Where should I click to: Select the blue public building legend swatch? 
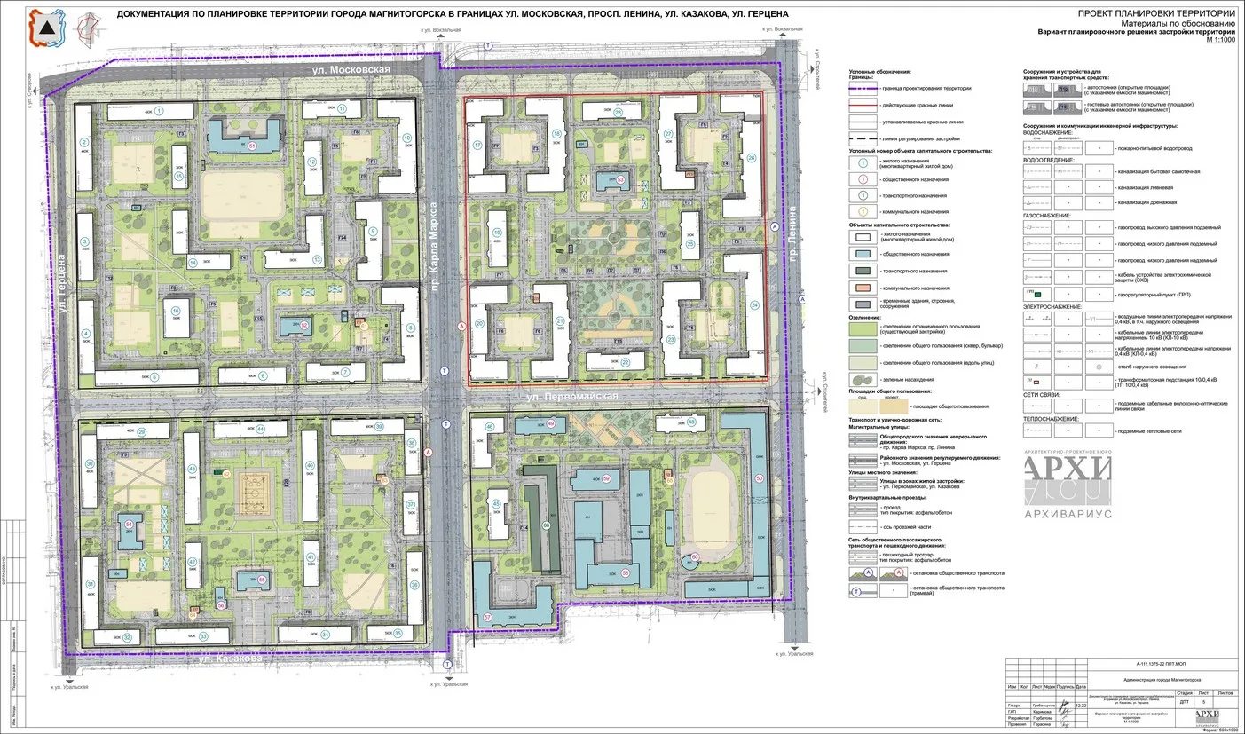point(863,256)
